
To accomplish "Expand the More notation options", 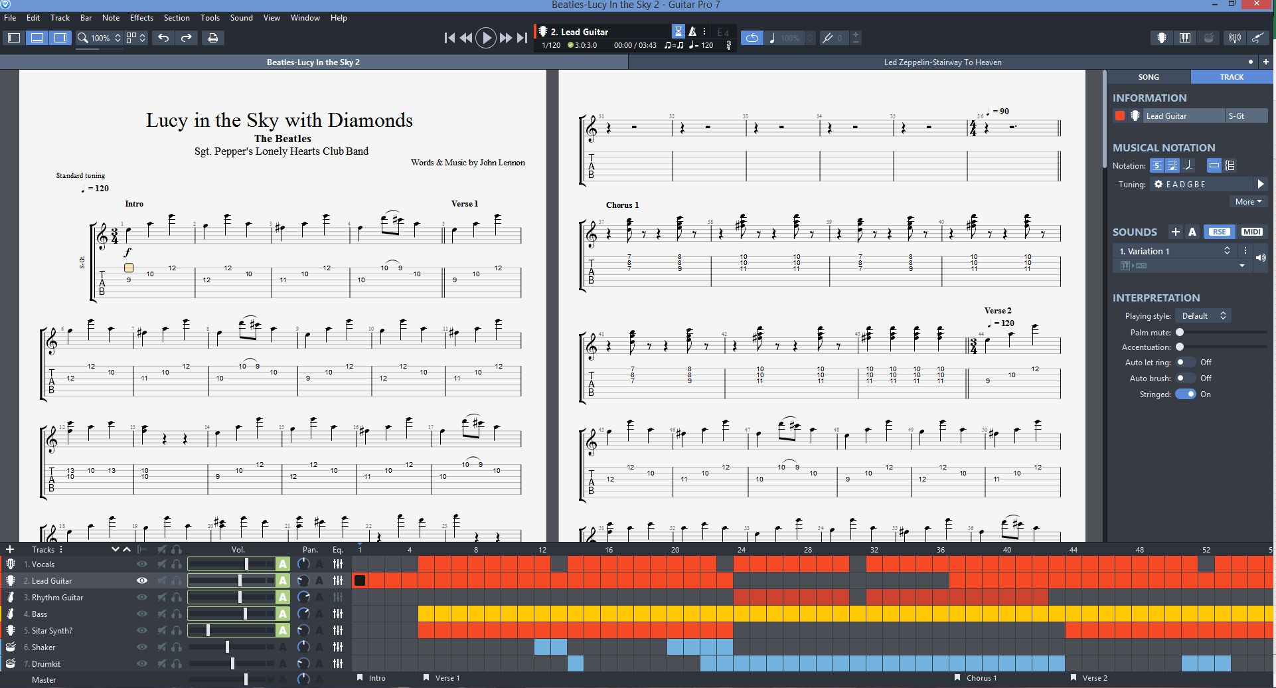I will click(x=1248, y=202).
